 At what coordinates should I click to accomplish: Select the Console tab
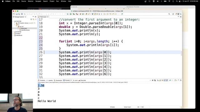[x=67, y=80]
